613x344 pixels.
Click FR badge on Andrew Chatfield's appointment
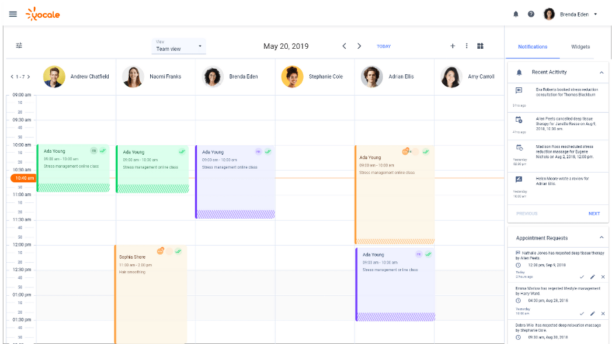[x=94, y=151]
